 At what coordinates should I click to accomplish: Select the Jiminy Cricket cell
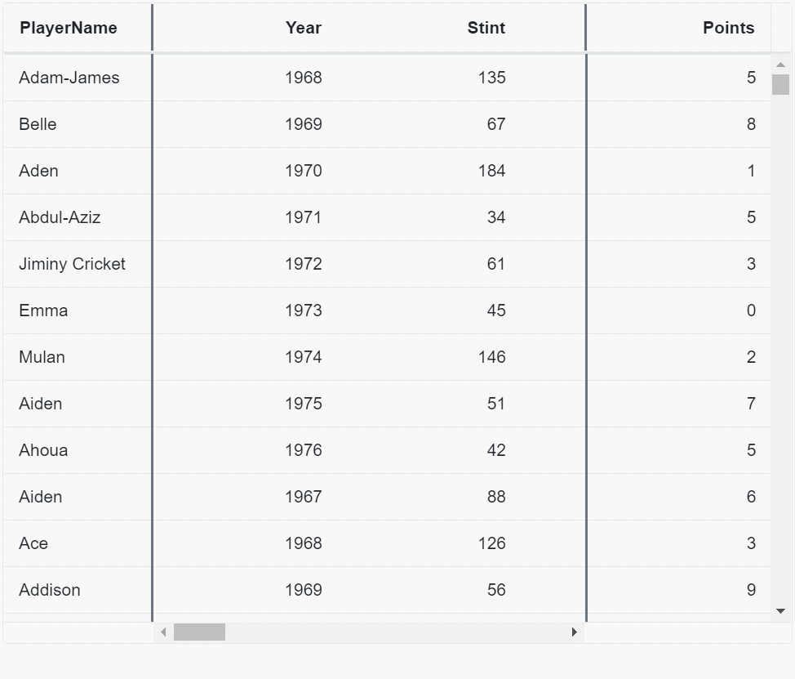(x=73, y=264)
